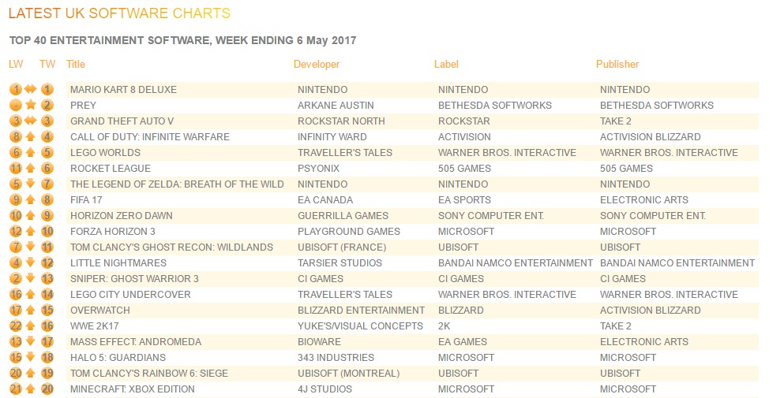Click the LW column header
The width and height of the screenshot is (769, 398).
click(x=16, y=64)
